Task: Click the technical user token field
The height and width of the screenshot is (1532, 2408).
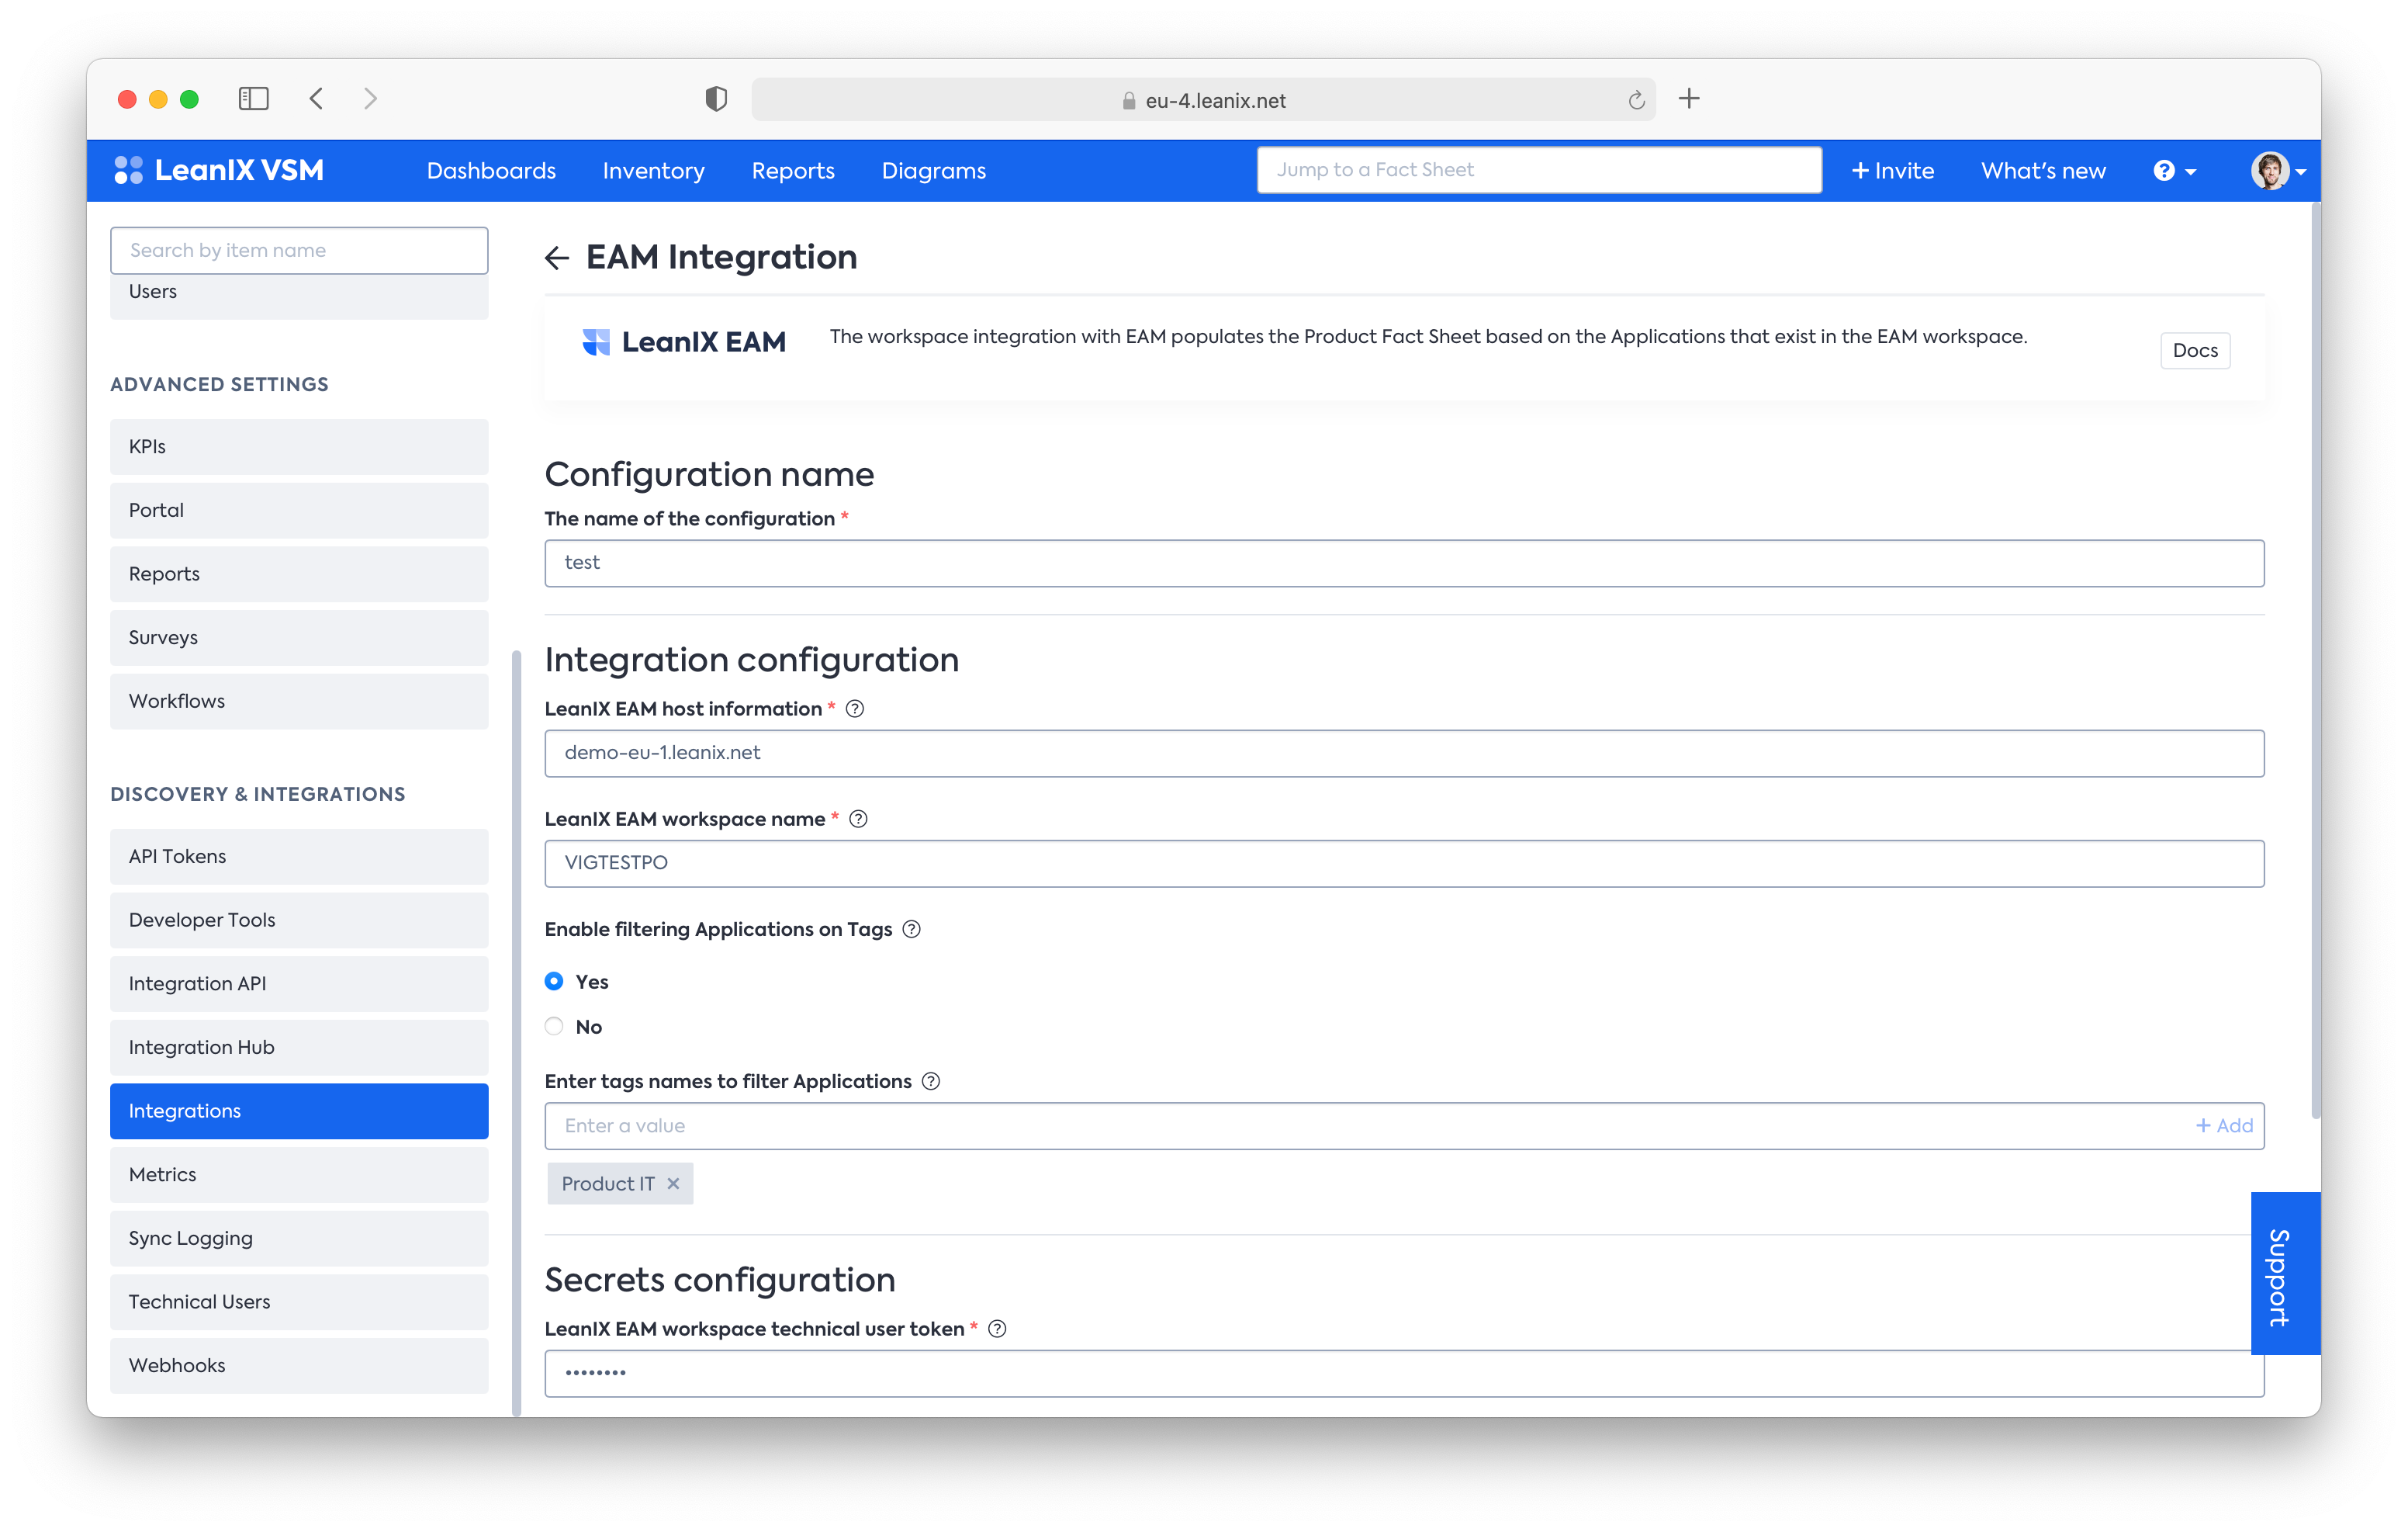Action: (x=1404, y=1373)
